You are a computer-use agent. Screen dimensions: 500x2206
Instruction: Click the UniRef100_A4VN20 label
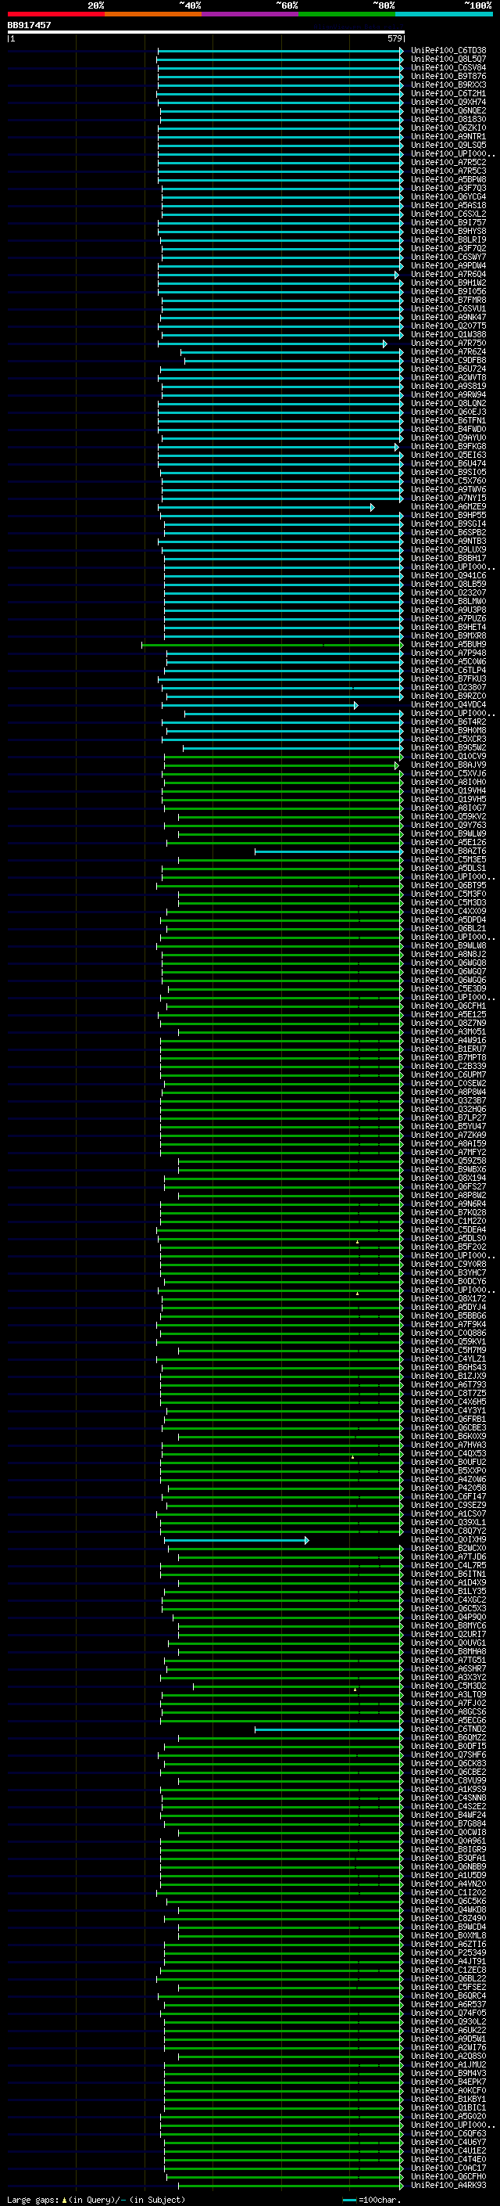pos(448,1884)
